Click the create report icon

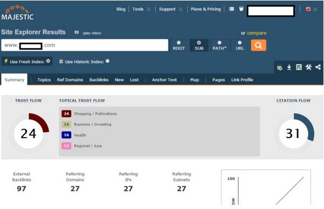coord(299,68)
